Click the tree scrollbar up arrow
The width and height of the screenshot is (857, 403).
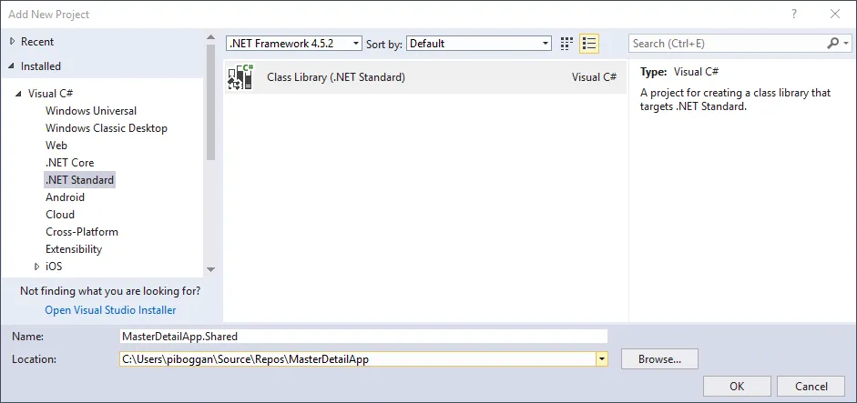[210, 37]
